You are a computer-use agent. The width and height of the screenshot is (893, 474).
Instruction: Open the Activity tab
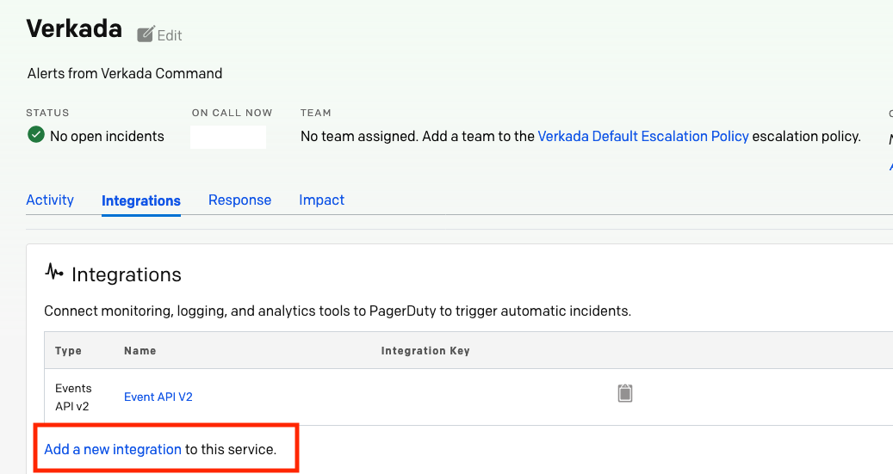50,200
